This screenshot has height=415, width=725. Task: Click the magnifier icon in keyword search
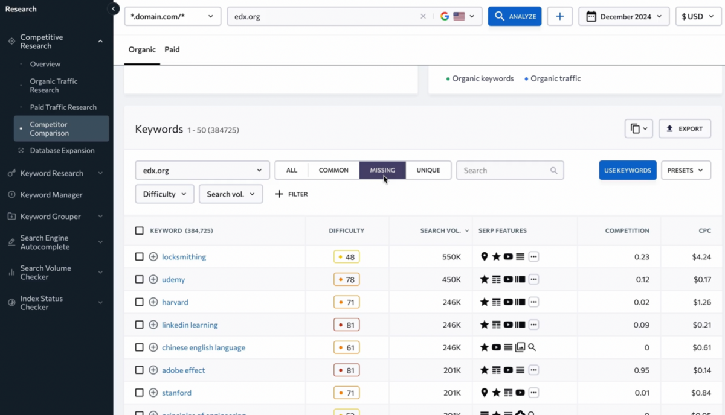tap(553, 171)
